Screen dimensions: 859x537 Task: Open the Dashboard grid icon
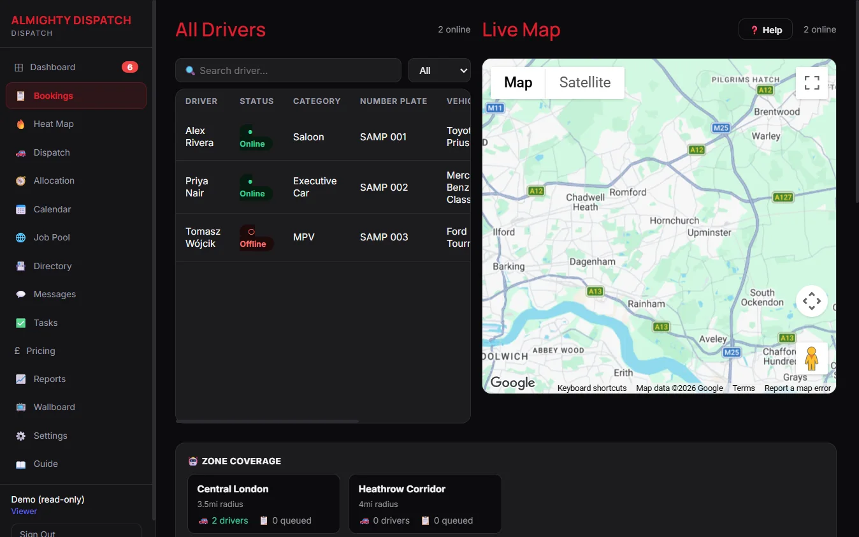(x=19, y=68)
